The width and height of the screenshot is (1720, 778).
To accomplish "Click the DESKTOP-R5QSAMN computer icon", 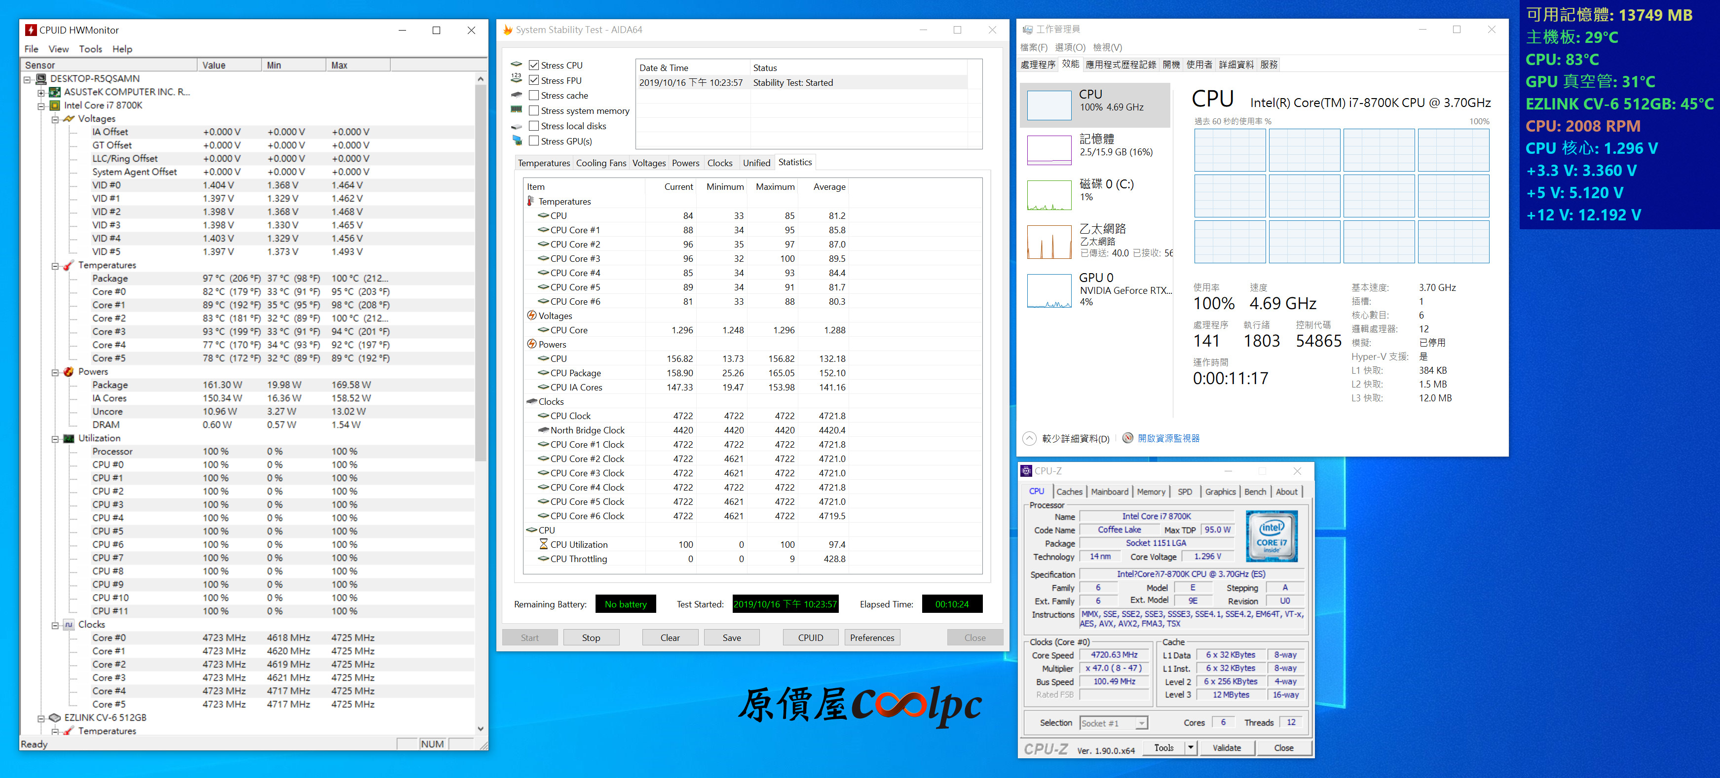I will tap(41, 79).
